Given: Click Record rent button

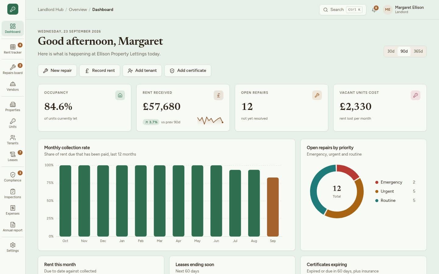Looking at the screenshot, I should pos(100,70).
